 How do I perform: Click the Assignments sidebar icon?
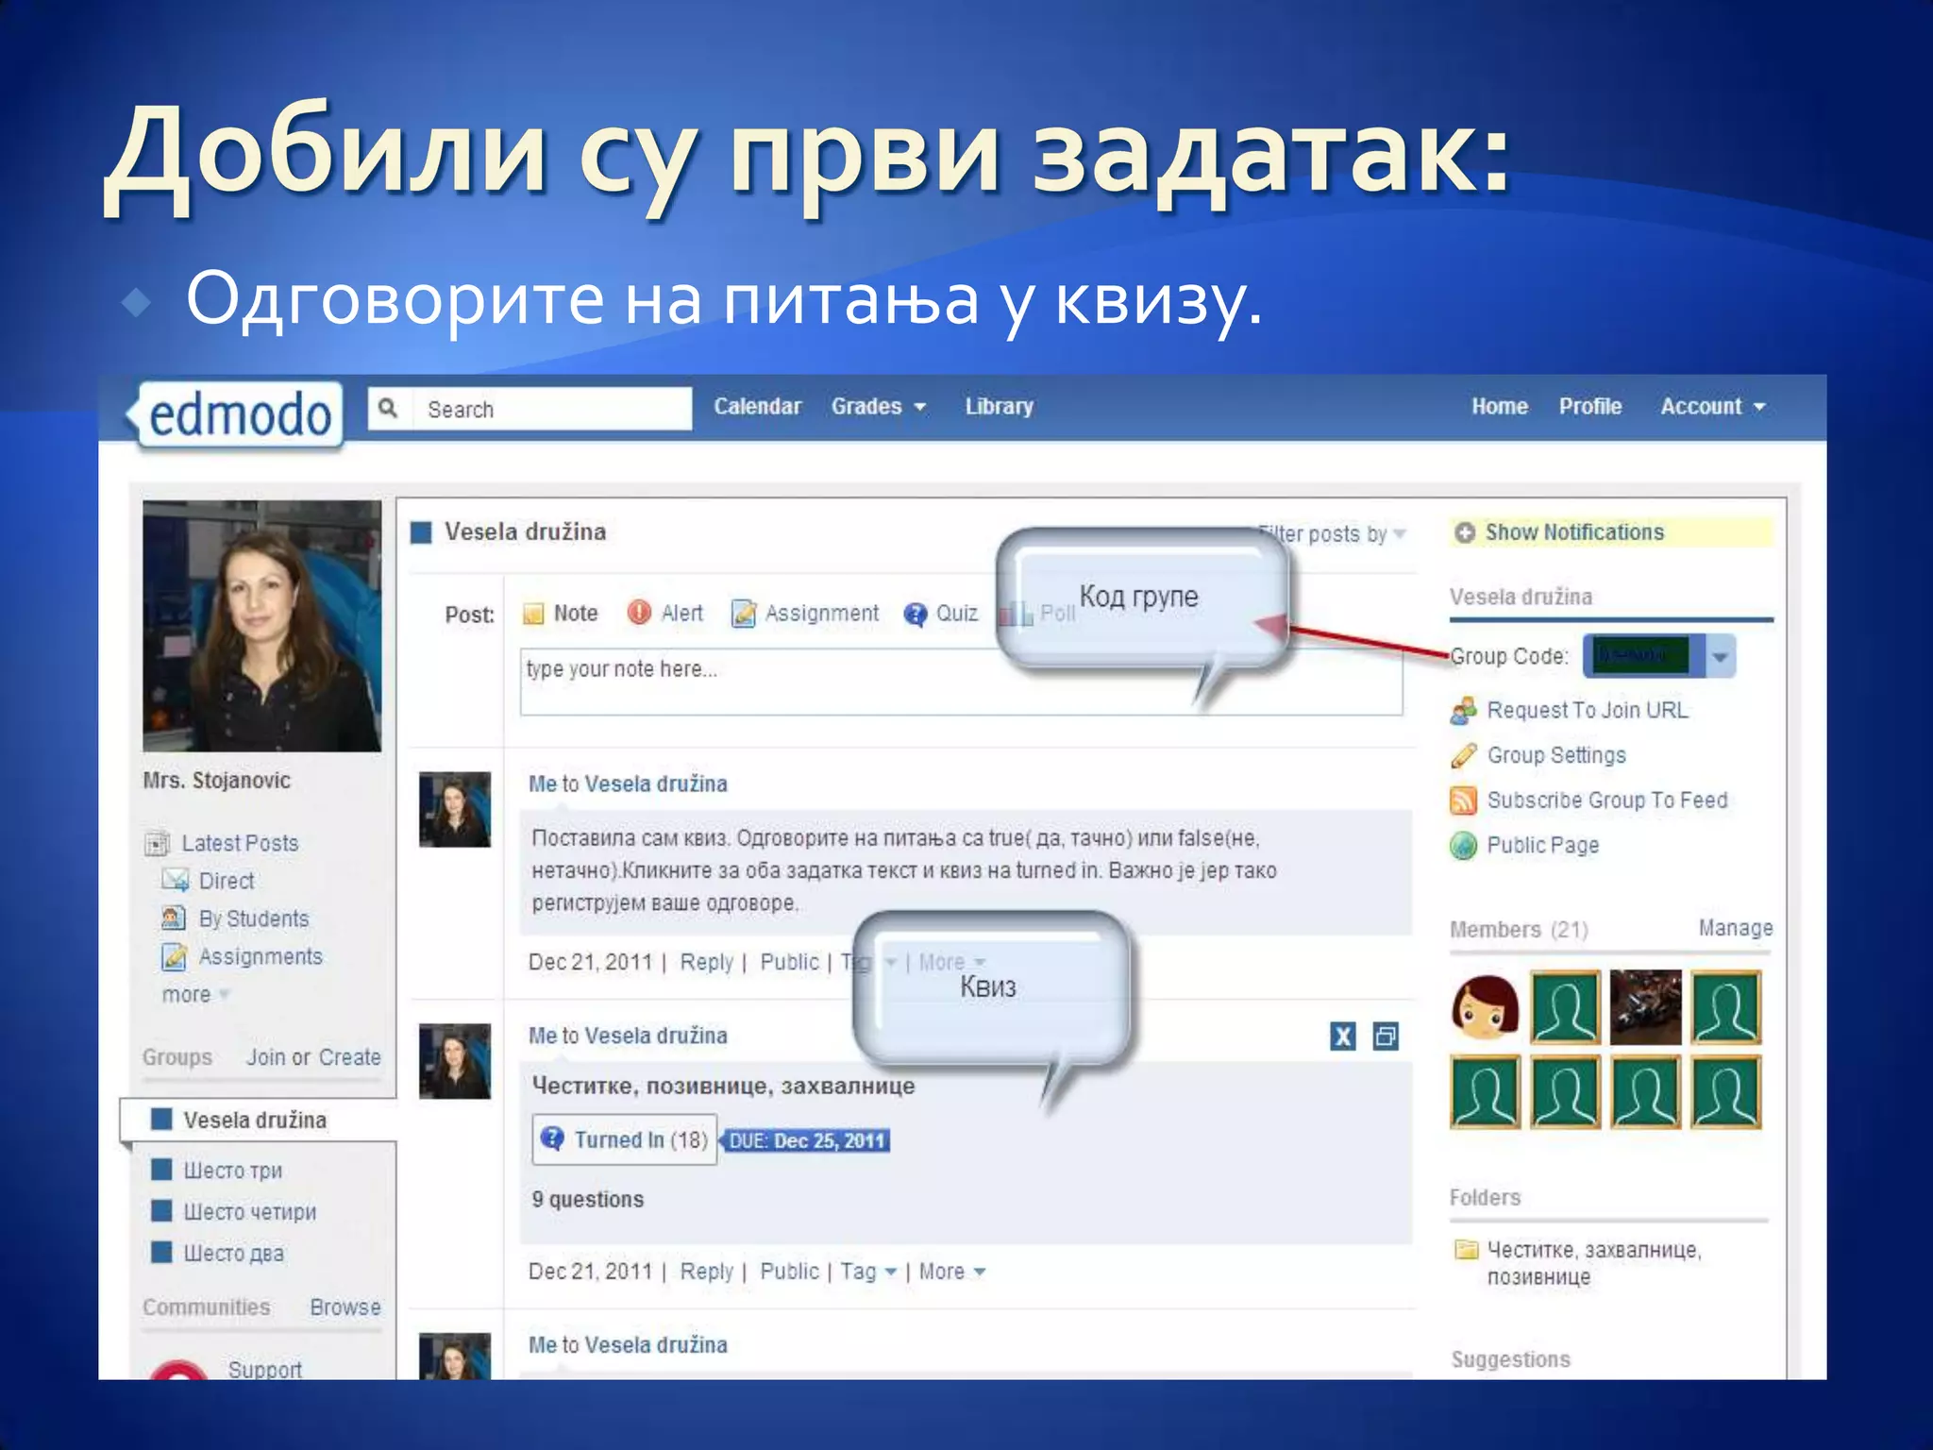(174, 956)
